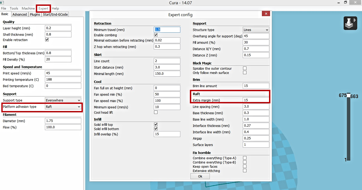The image size is (362, 190).
Task: Click Raft Base thickness field
Action: [256, 113]
